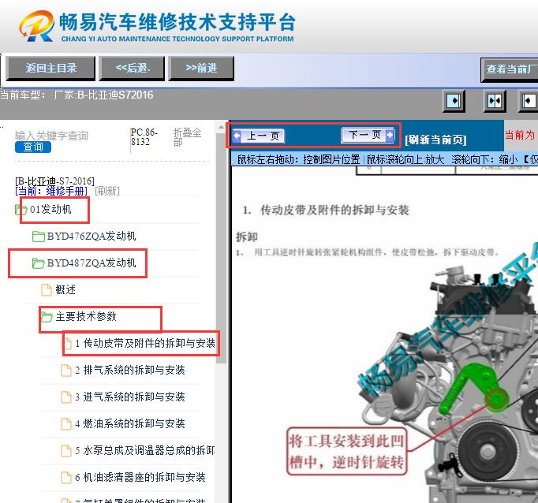Click the page icon beside 机油滤清器座
This screenshot has width=538, height=503.
tap(66, 477)
